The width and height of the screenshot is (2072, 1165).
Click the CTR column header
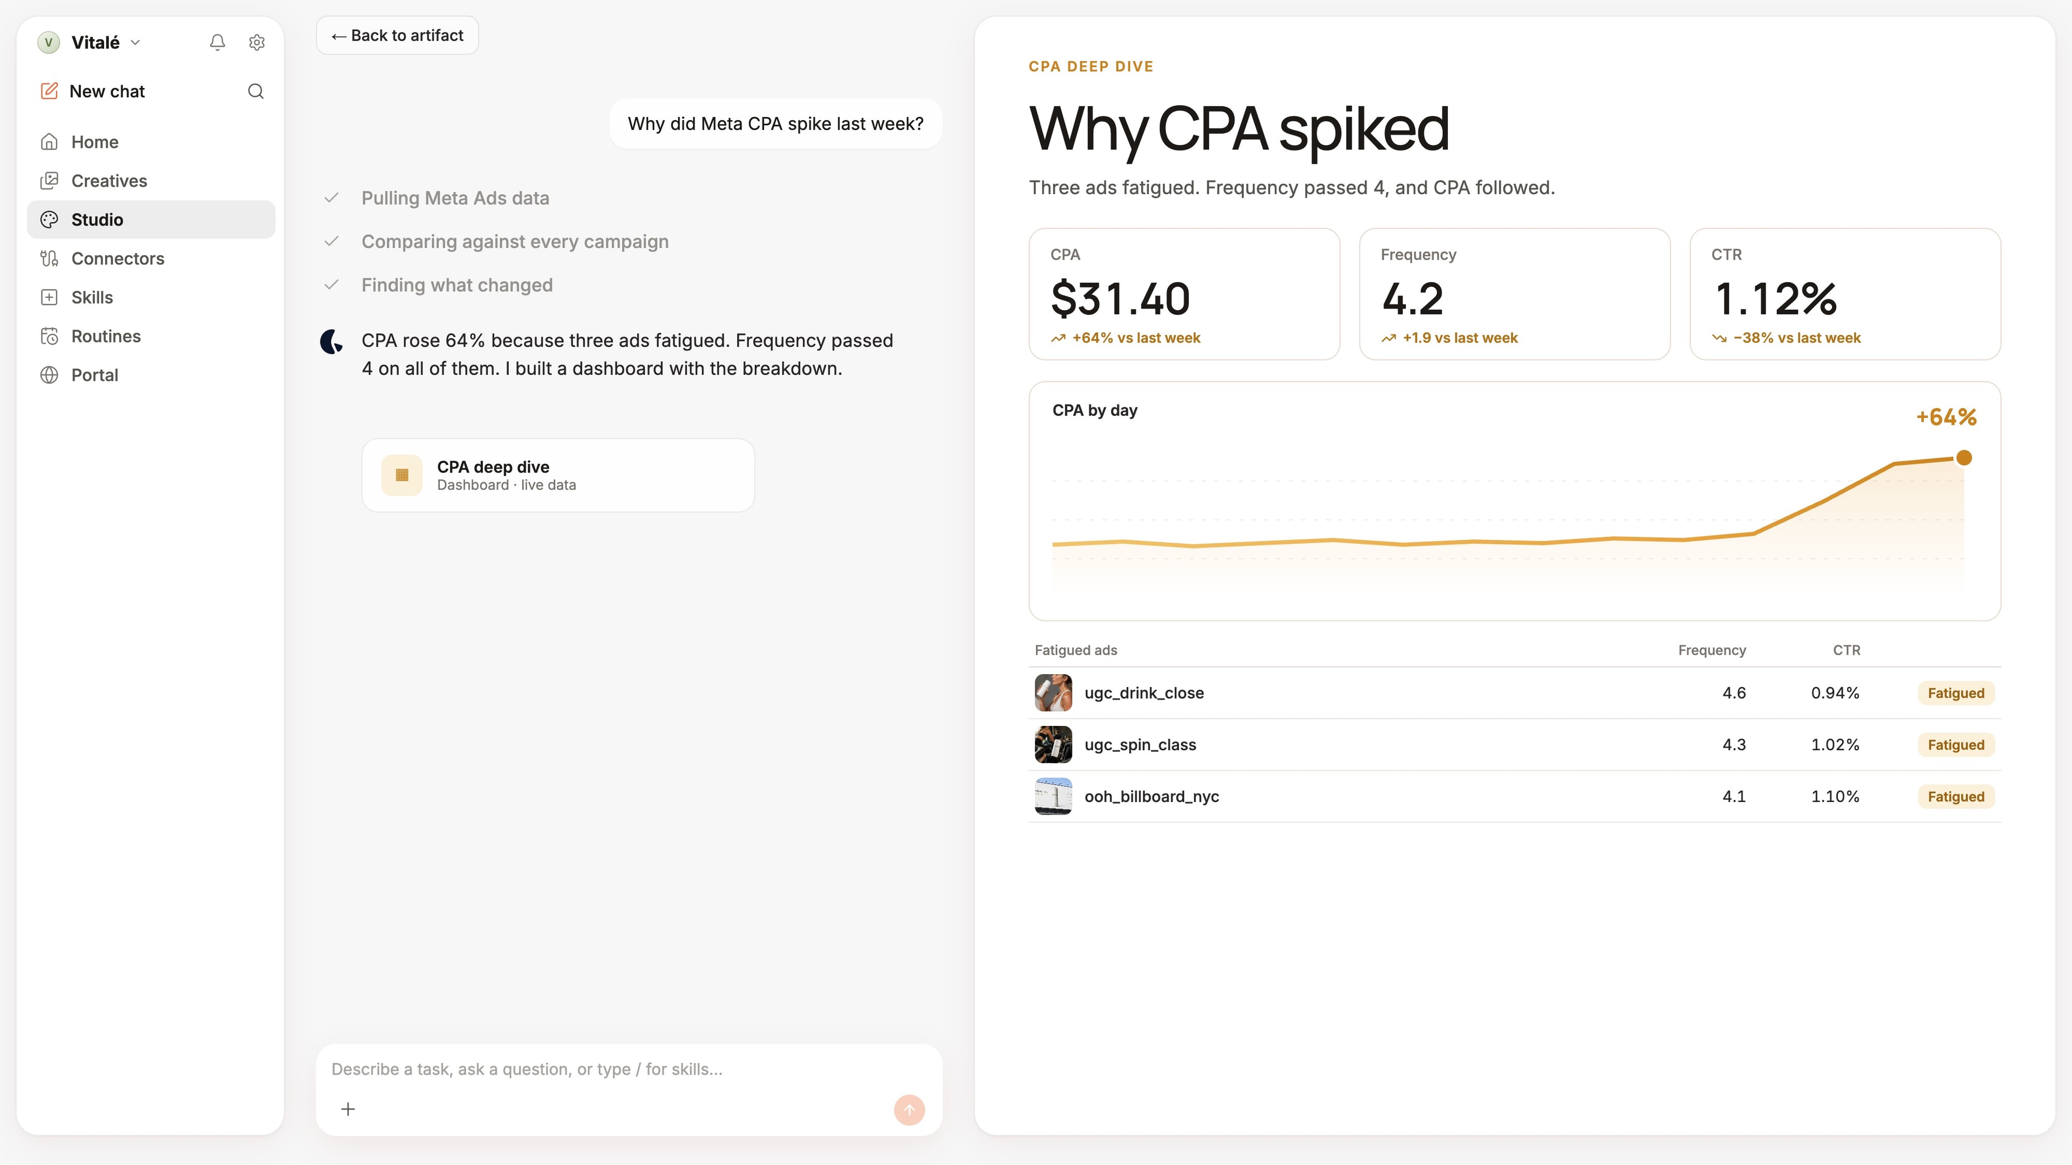[x=1846, y=650]
